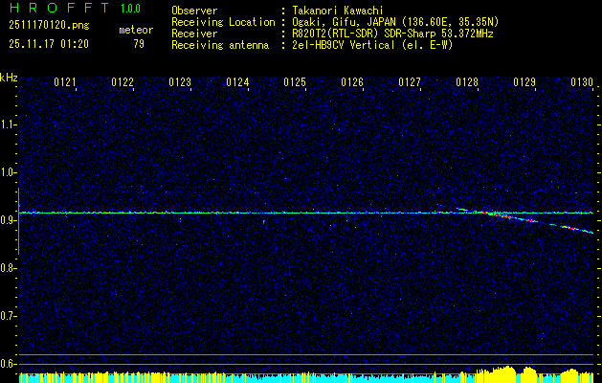Click the Receiver label
Image resolution: width=602 pixels, height=383 pixels.
[194, 34]
